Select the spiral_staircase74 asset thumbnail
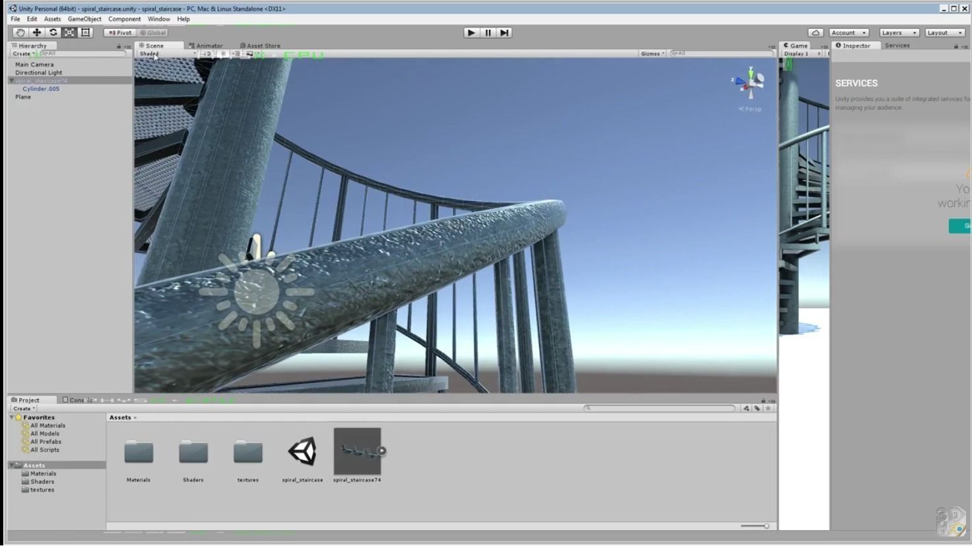The image size is (972, 546). click(357, 451)
